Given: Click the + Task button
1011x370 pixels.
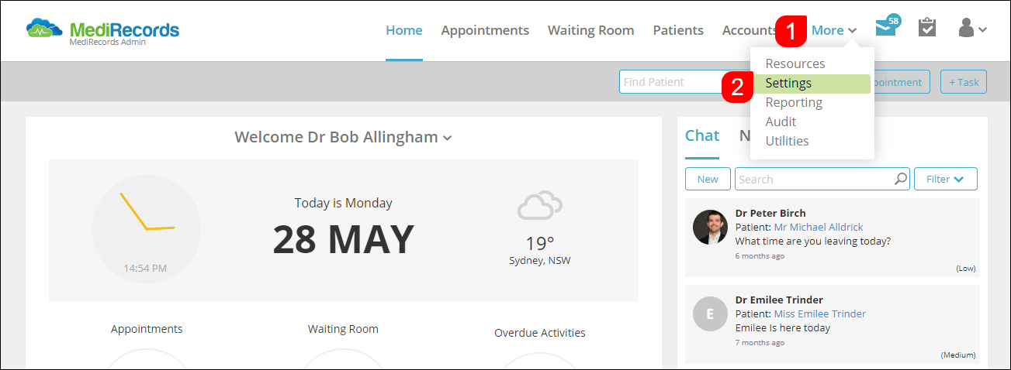Looking at the screenshot, I should coord(963,82).
